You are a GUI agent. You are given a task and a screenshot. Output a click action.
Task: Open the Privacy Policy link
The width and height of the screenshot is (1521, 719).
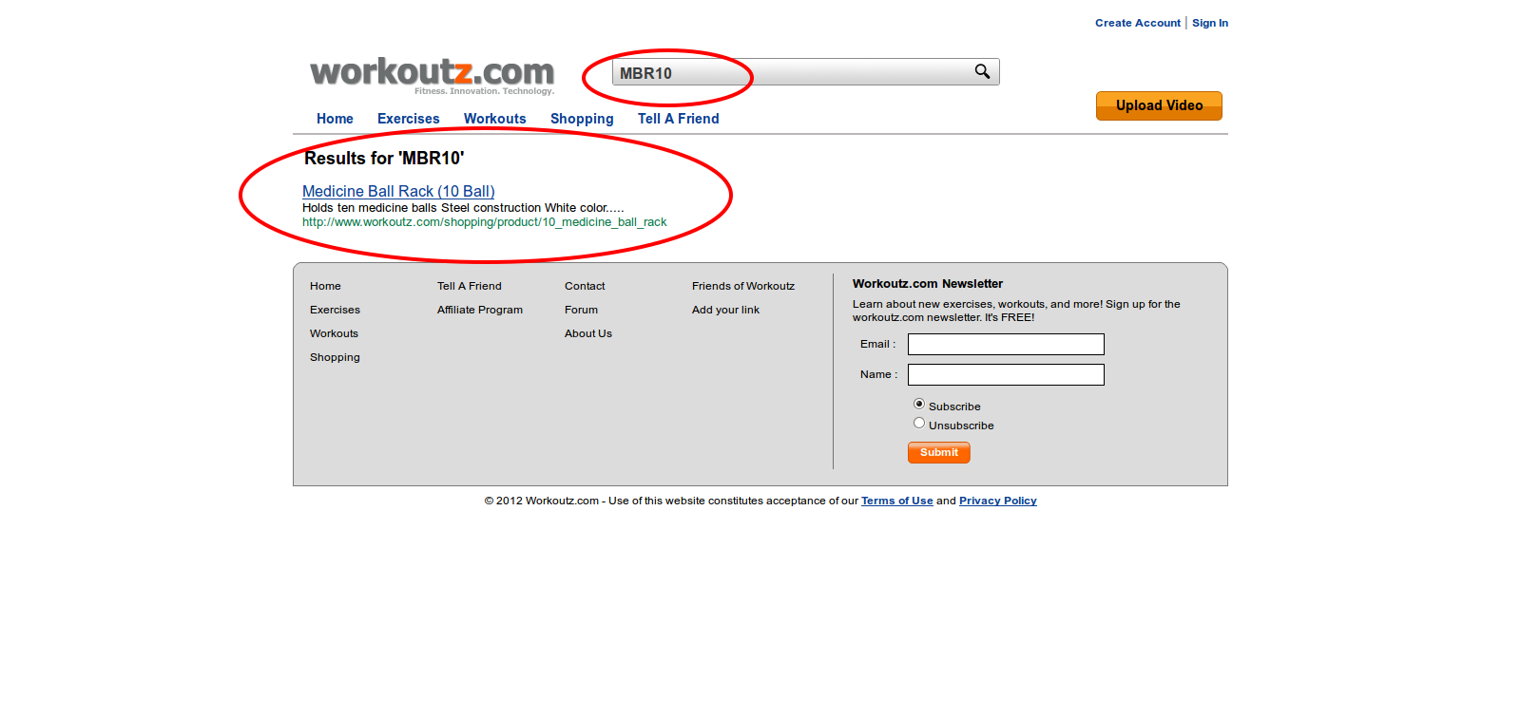click(998, 501)
